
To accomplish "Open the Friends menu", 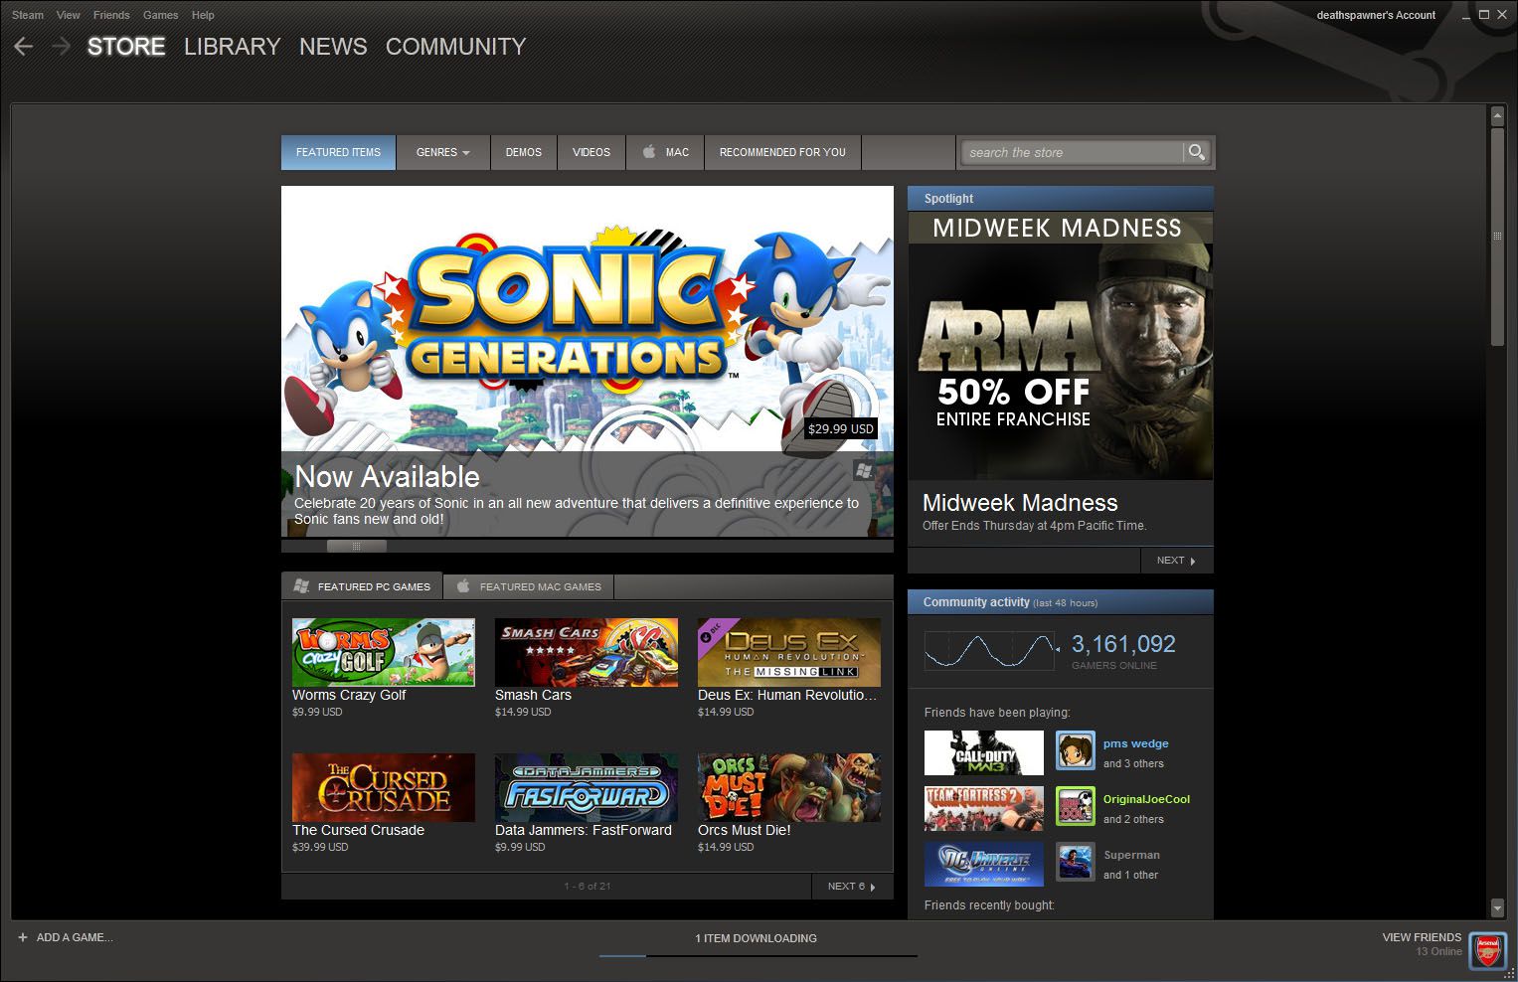I will [x=111, y=15].
